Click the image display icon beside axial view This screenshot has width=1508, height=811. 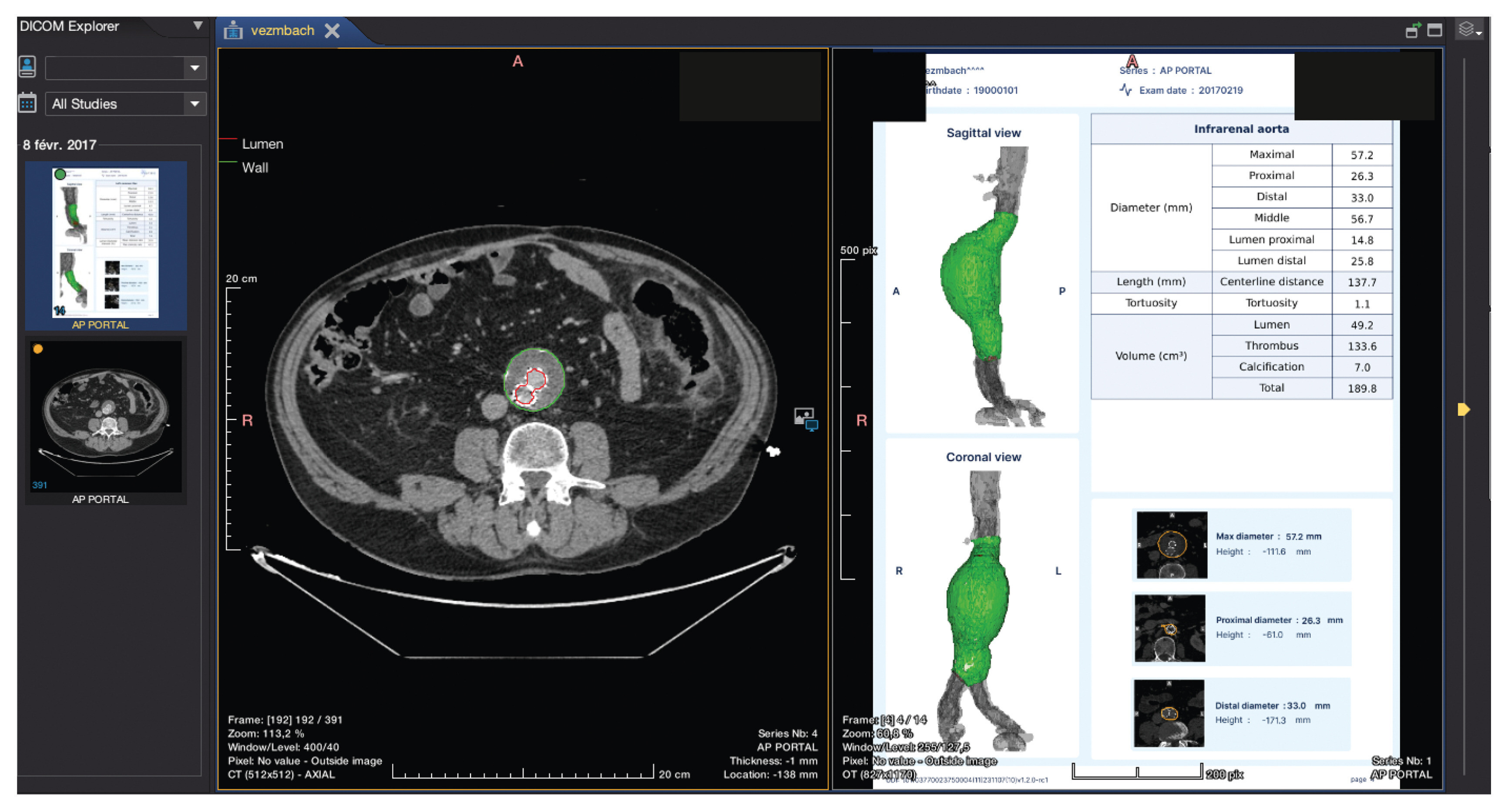806,419
